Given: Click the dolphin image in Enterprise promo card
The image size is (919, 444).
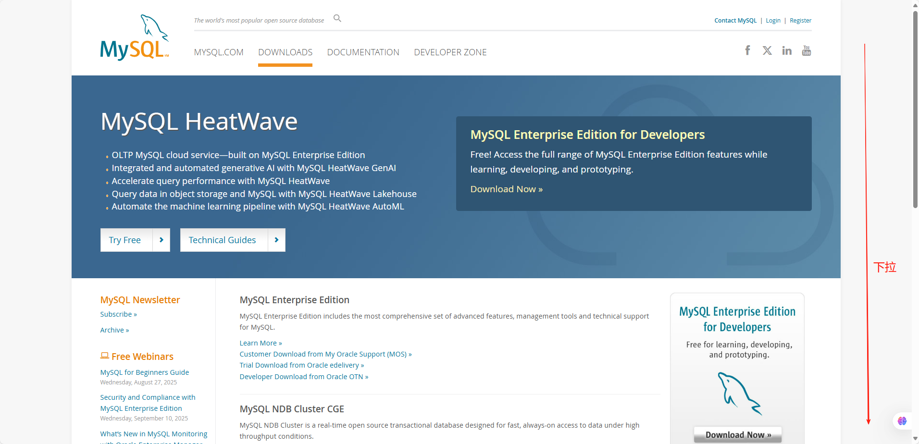Looking at the screenshot, I should (x=740, y=394).
